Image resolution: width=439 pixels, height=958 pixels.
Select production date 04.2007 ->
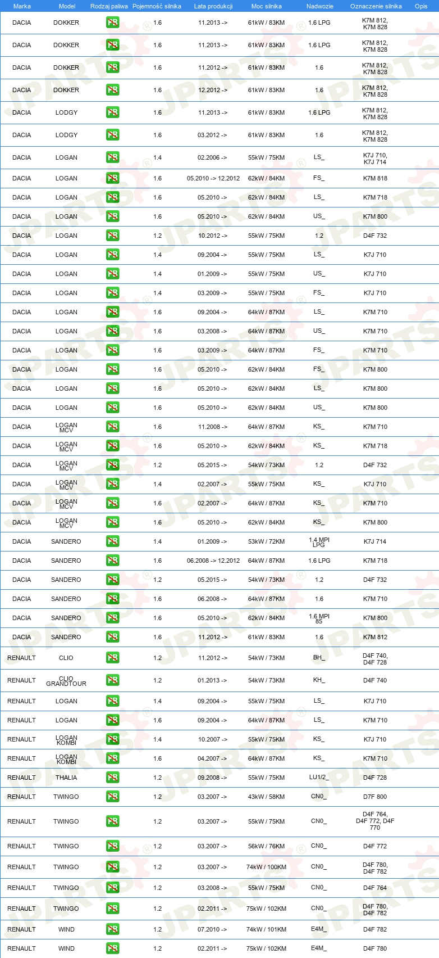(x=212, y=758)
